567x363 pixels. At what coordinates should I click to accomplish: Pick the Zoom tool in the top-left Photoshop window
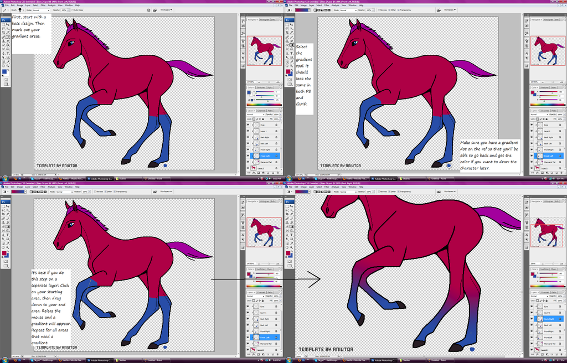tap(8, 65)
